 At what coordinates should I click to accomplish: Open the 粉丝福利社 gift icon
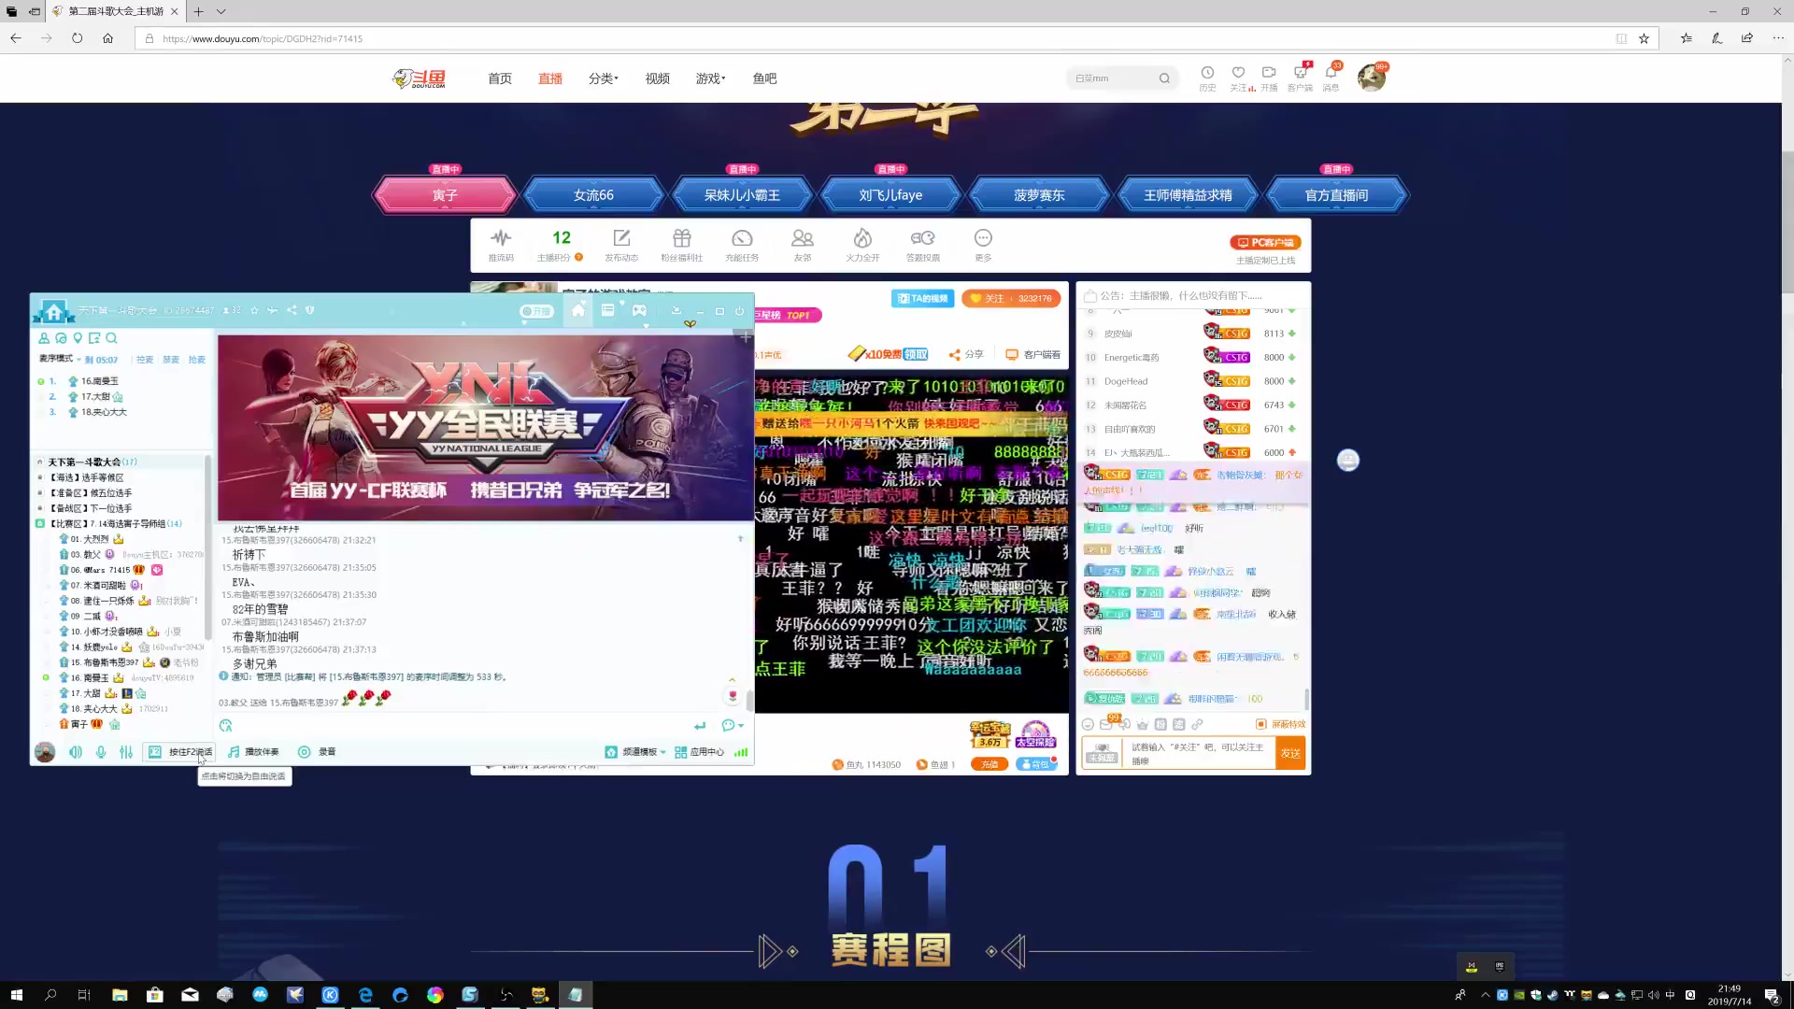(681, 245)
